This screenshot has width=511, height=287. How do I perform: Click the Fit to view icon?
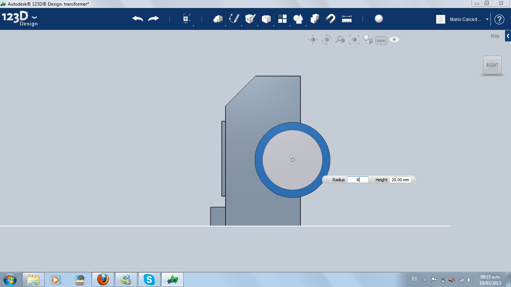click(354, 40)
